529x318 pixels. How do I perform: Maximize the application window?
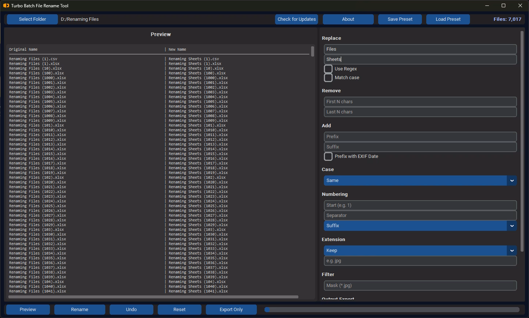[503, 5]
